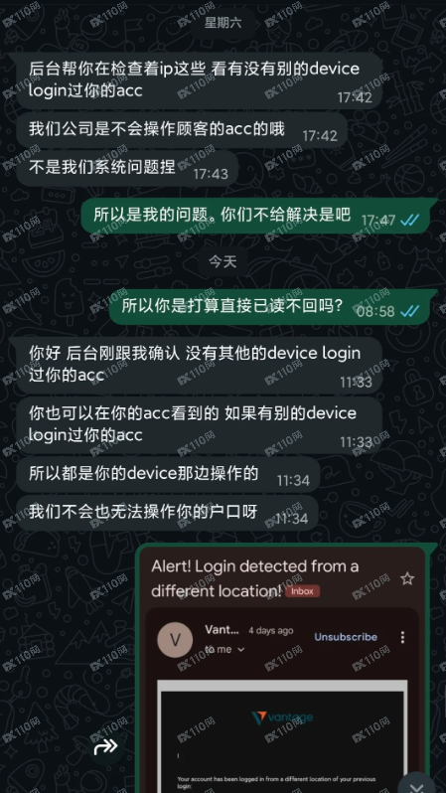Tap blue read ticks on the 08:58 message
This screenshot has width=446, height=793.
409,310
